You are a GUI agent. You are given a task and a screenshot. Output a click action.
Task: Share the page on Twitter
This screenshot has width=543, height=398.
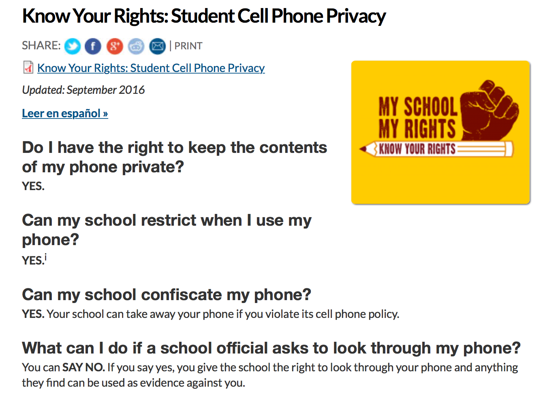(73, 46)
